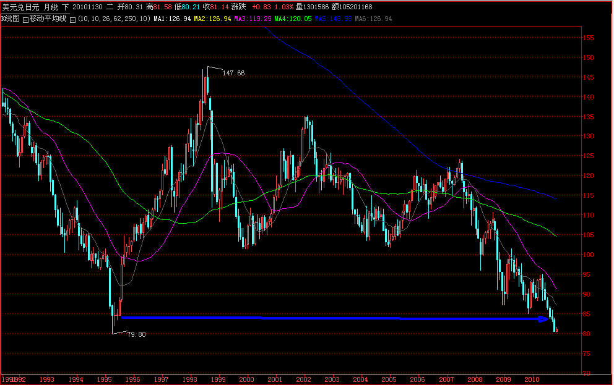Viewport: 614px width, 385px height.
Task: Click the 145 price axis label
Action: [588, 77]
